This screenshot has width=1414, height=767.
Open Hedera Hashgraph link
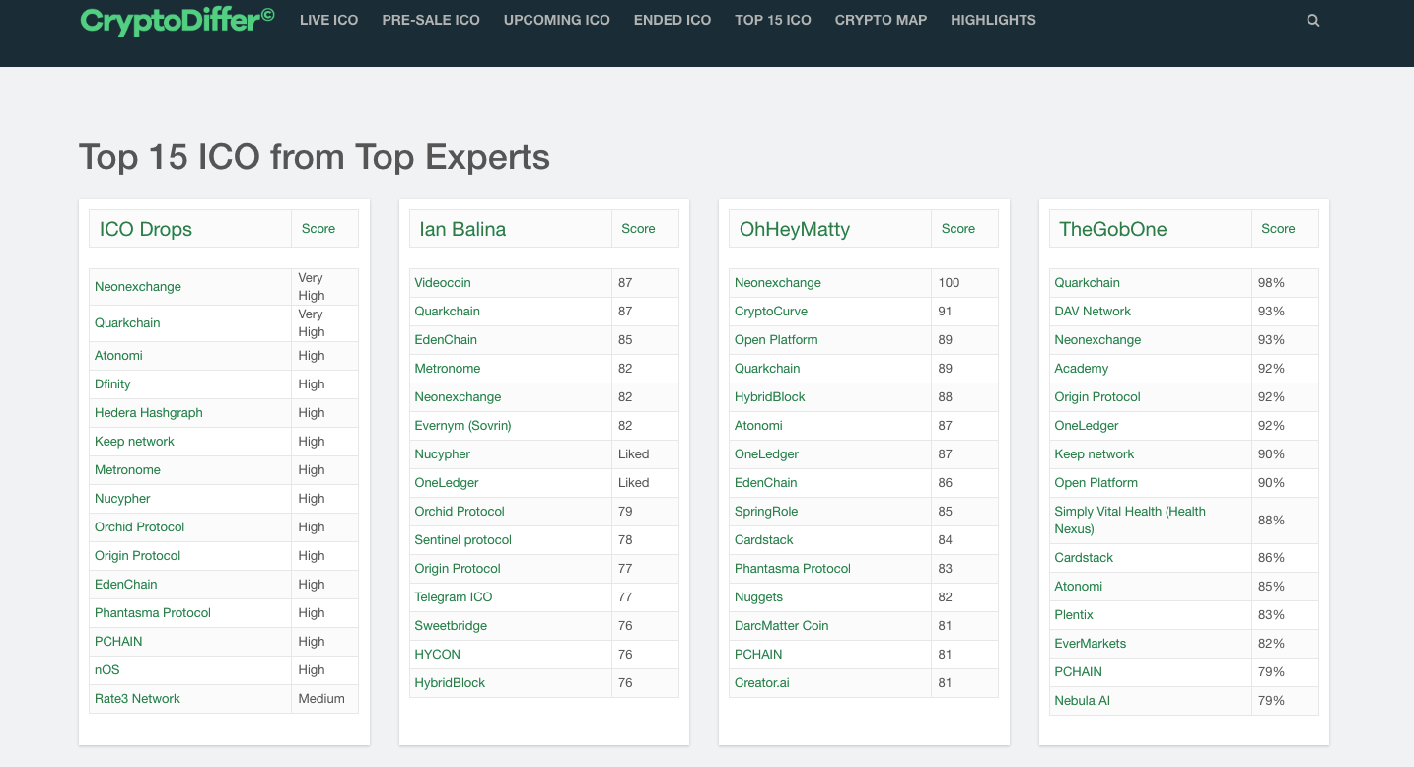149,413
